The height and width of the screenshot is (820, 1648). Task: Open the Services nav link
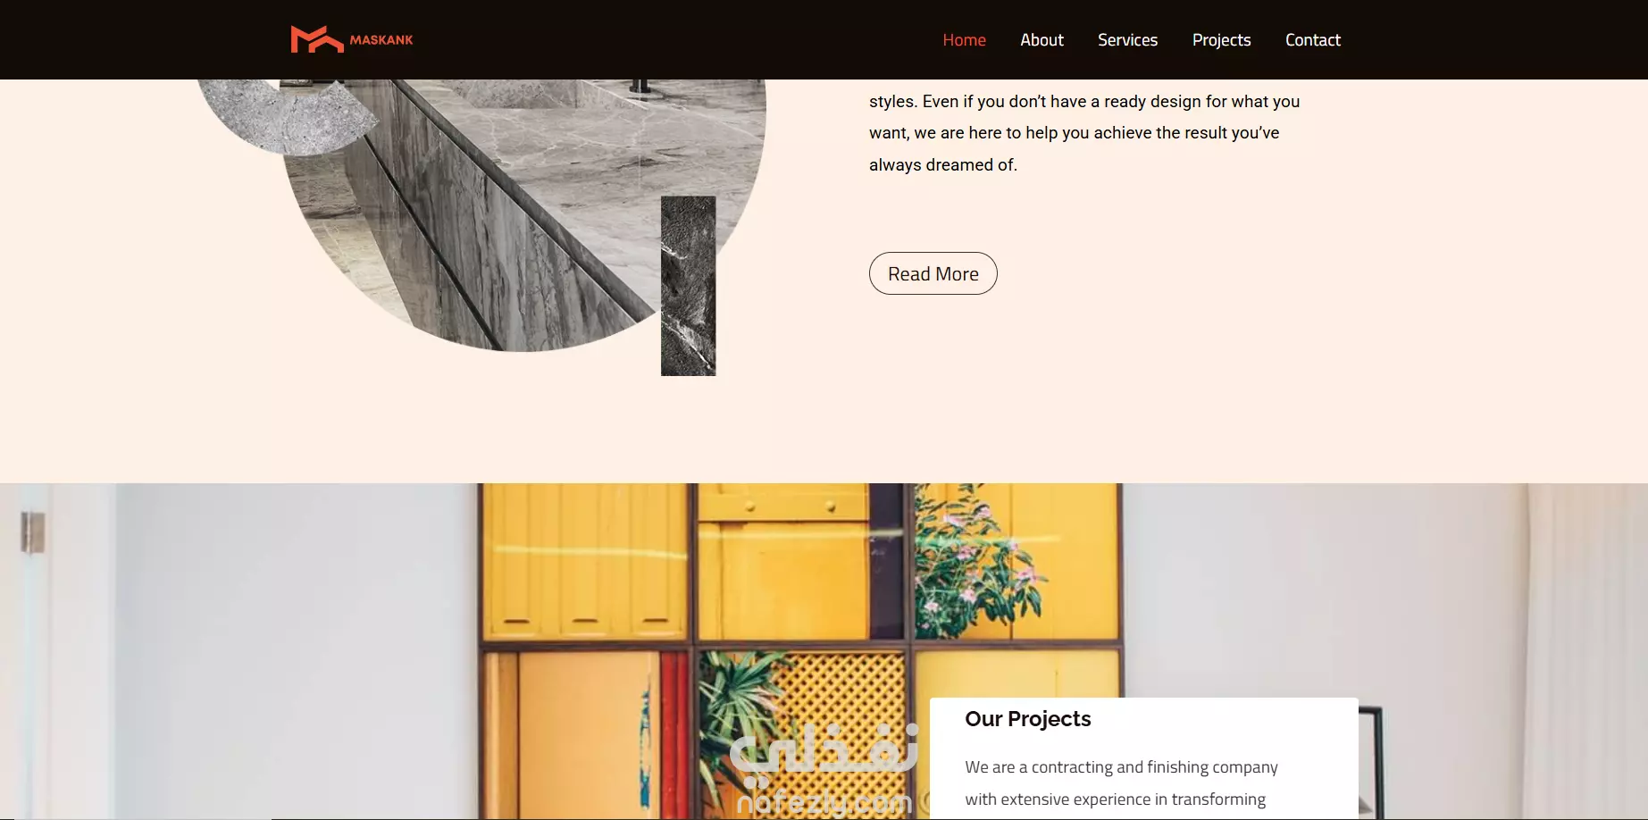pos(1127,40)
